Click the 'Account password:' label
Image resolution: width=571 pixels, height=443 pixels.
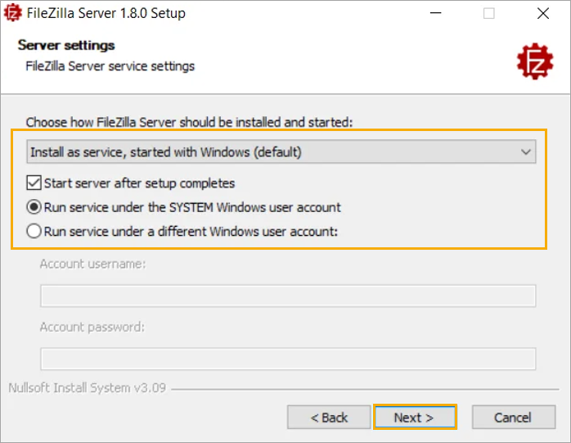point(92,327)
